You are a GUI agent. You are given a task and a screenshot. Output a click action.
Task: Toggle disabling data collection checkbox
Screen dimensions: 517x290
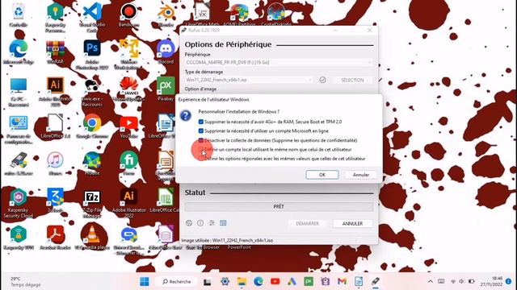201,140
